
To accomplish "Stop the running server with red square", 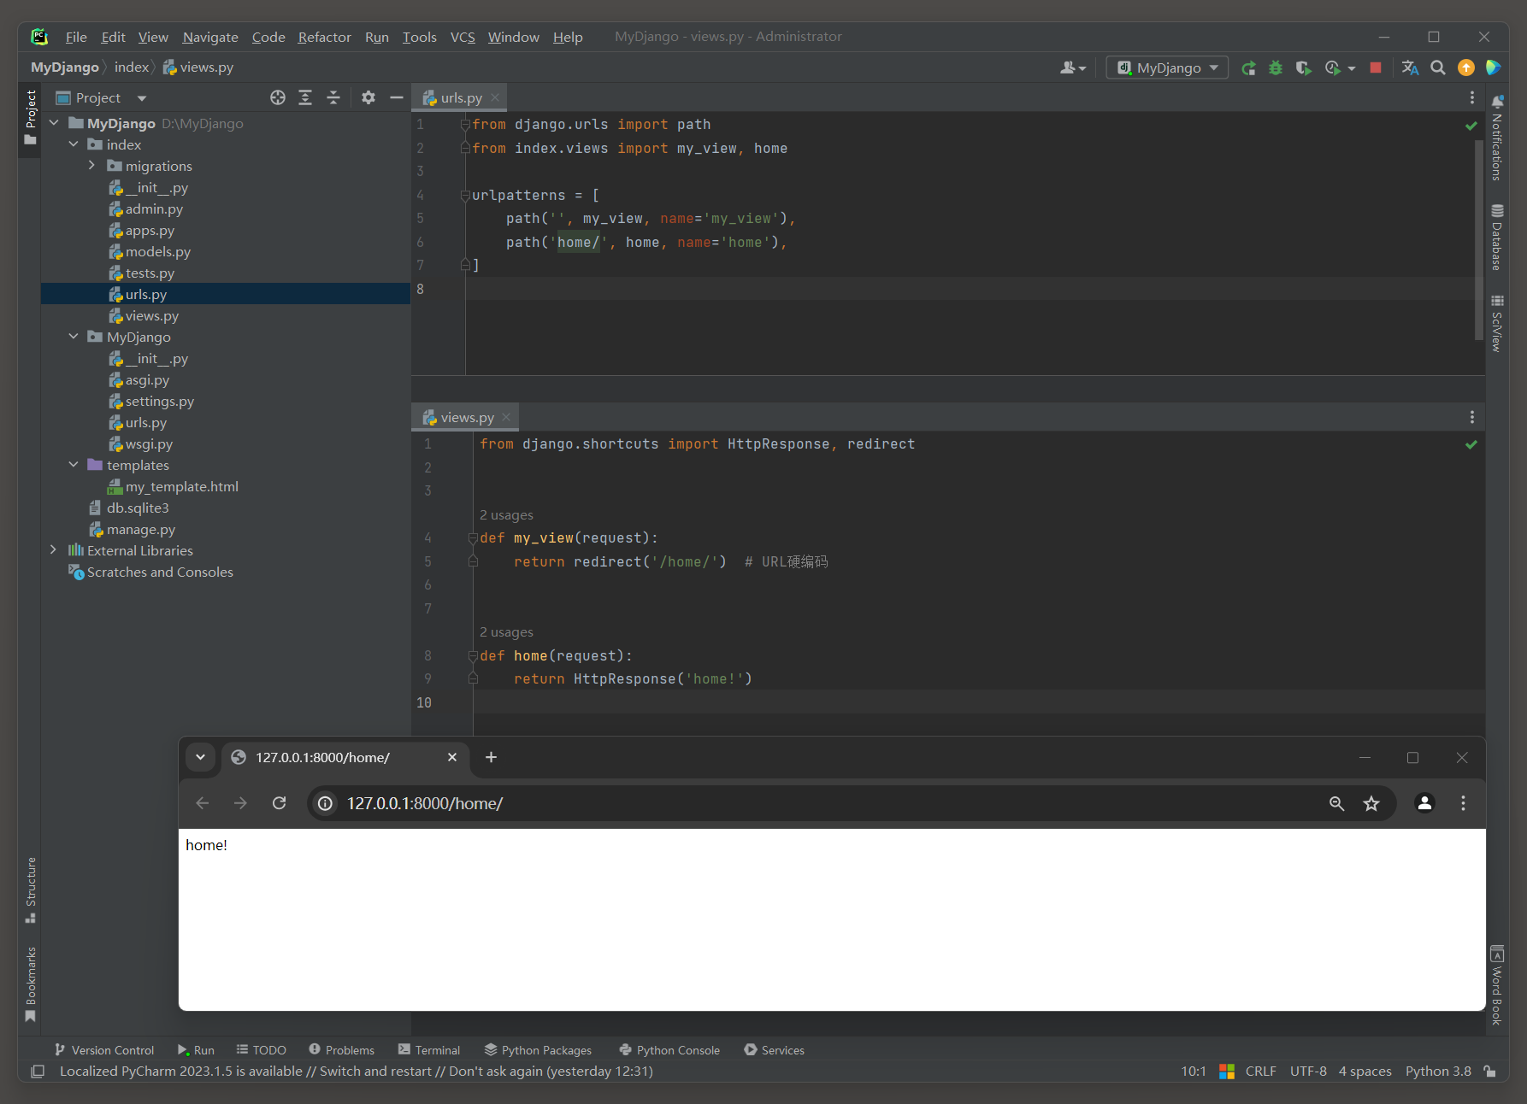I will pyautogui.click(x=1376, y=68).
